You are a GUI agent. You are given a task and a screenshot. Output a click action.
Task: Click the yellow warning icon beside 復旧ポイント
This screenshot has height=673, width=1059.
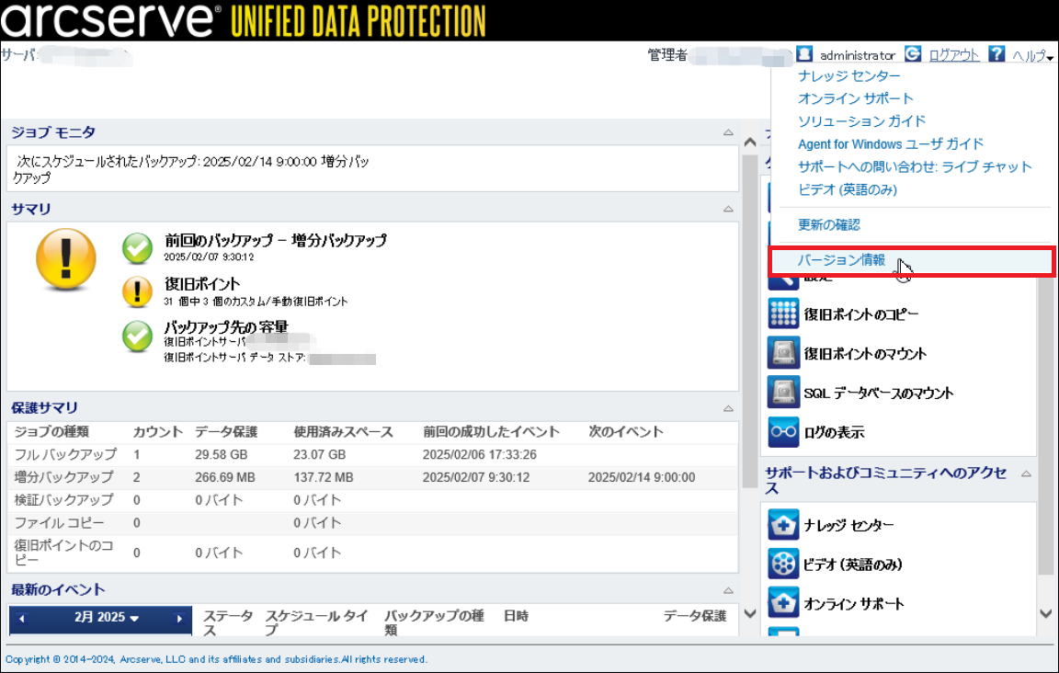(137, 291)
